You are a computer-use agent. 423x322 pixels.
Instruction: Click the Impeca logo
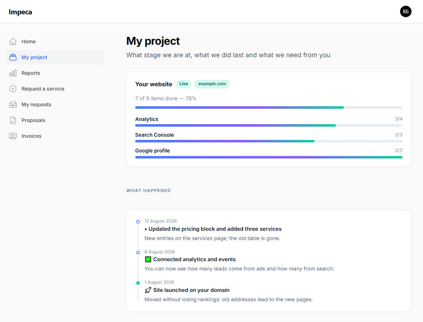[x=20, y=12]
